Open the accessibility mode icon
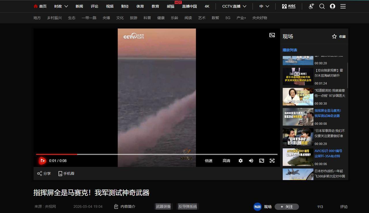Image resolution: width=369 pixels, height=213 pixels. click(311, 6)
